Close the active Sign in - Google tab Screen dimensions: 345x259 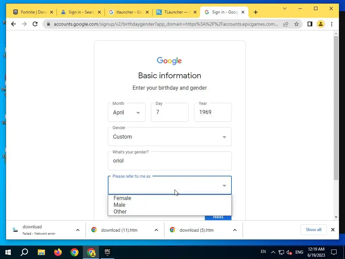(243, 12)
